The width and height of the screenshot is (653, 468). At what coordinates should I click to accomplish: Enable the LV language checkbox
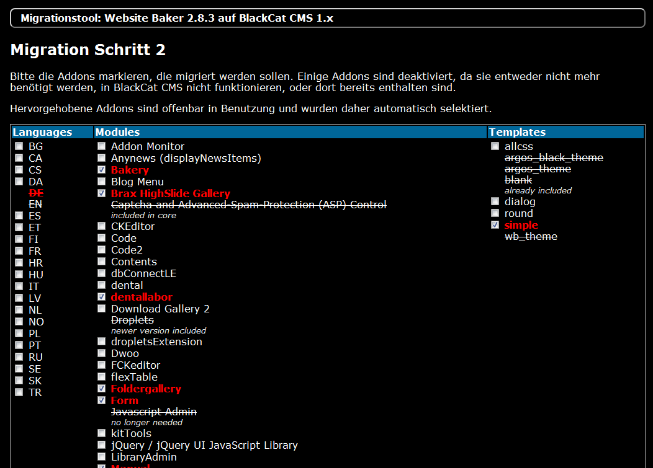(19, 298)
